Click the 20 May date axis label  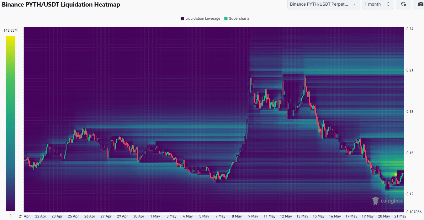(x=384, y=216)
